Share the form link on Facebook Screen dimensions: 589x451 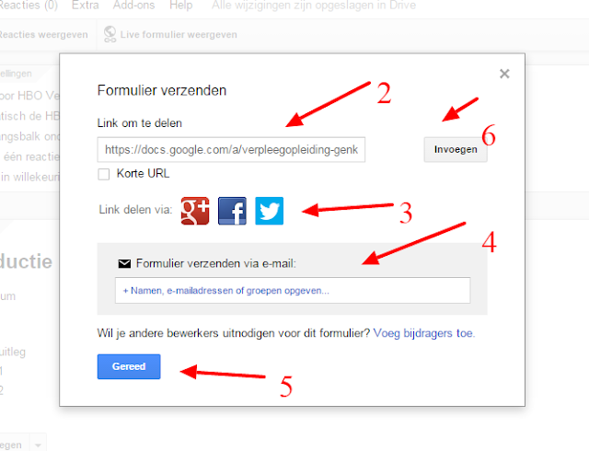pyautogui.click(x=232, y=211)
